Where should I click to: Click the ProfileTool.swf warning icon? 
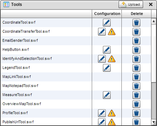pos(112,113)
